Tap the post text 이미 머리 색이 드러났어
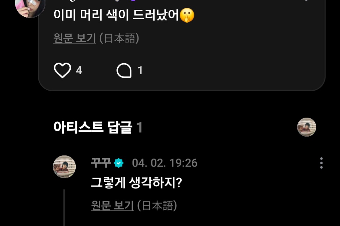Viewport: 340px width, 226px height. (x=116, y=15)
